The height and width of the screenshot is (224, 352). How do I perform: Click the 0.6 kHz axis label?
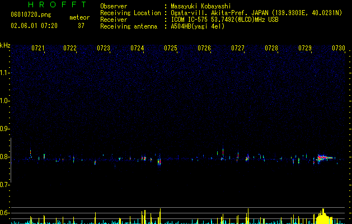(5, 213)
